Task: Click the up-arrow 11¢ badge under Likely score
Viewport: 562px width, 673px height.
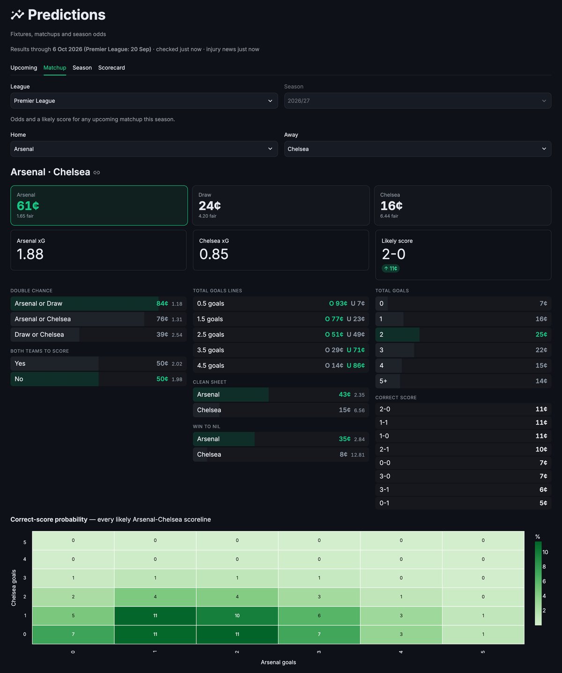Action: tap(391, 268)
